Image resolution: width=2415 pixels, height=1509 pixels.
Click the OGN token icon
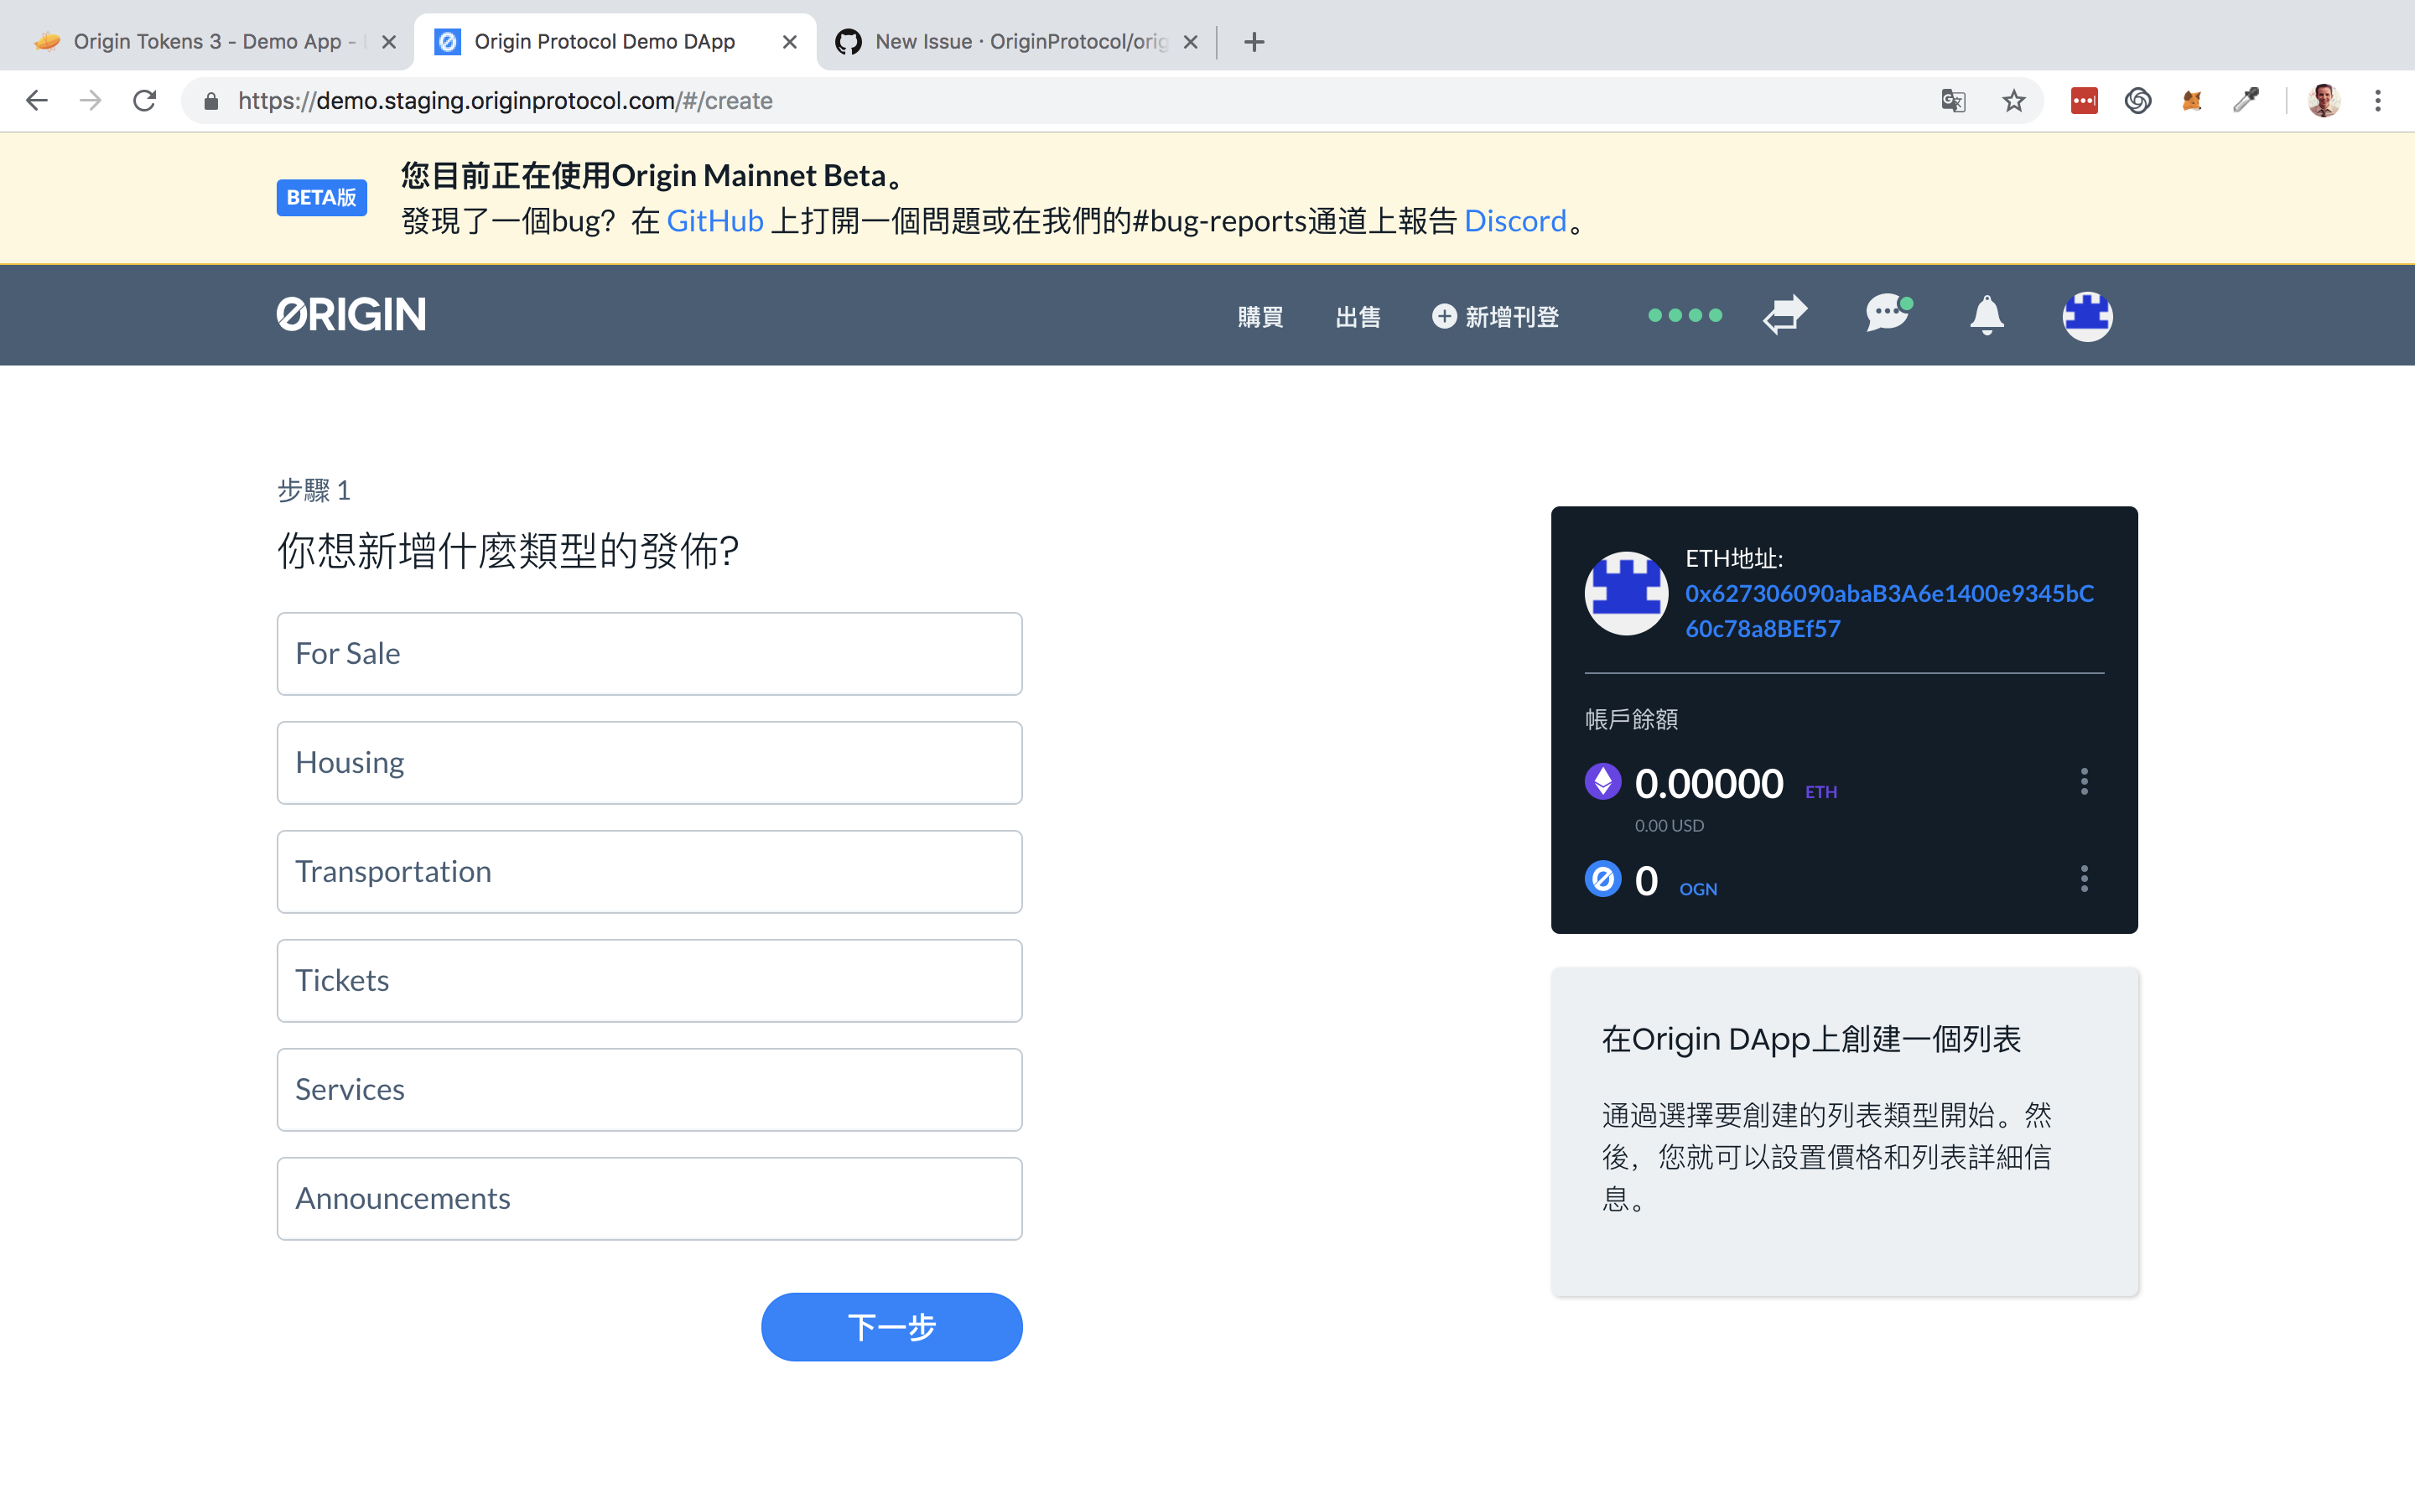click(1602, 879)
